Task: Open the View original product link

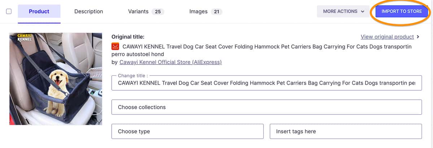Action: [x=387, y=37]
